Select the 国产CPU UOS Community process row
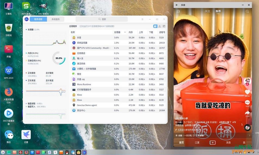 [x=118, y=48]
